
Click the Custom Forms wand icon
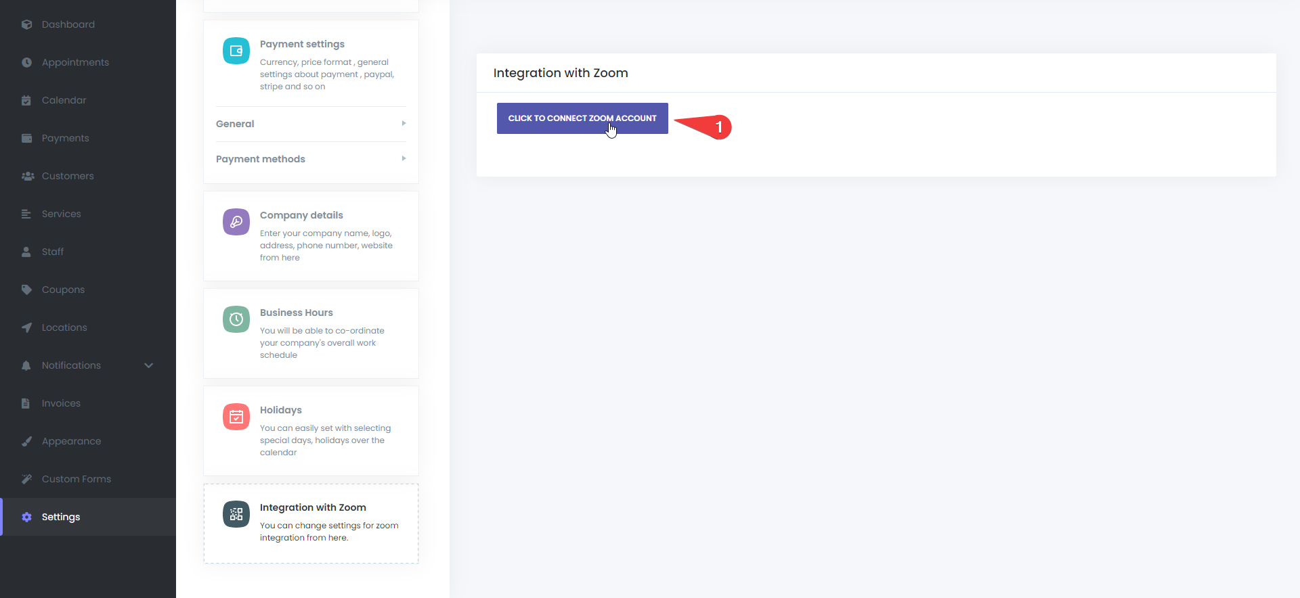(x=26, y=479)
